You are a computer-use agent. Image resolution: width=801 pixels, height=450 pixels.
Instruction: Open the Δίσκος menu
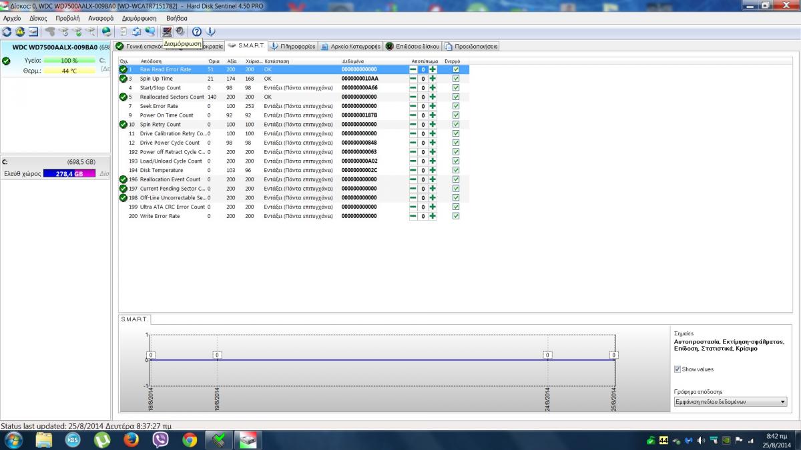click(38, 18)
